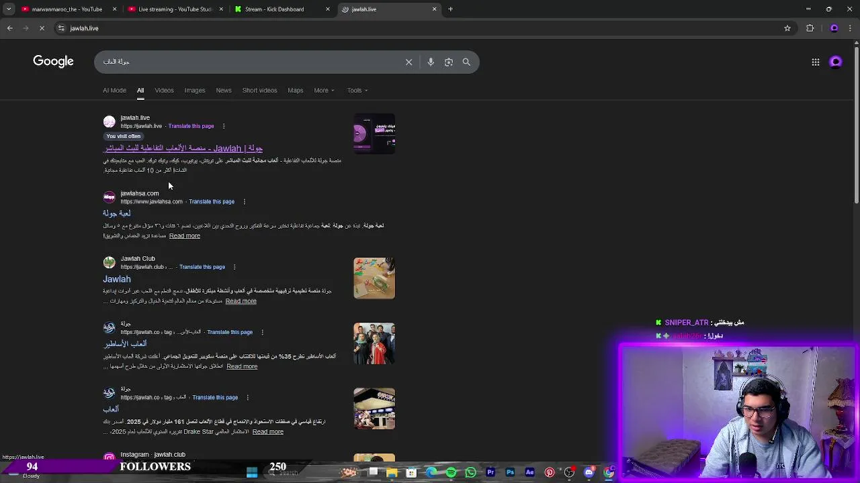The width and height of the screenshot is (860, 483).
Task: Switch to Live streaming YouTube Studio tab
Action: point(175,9)
